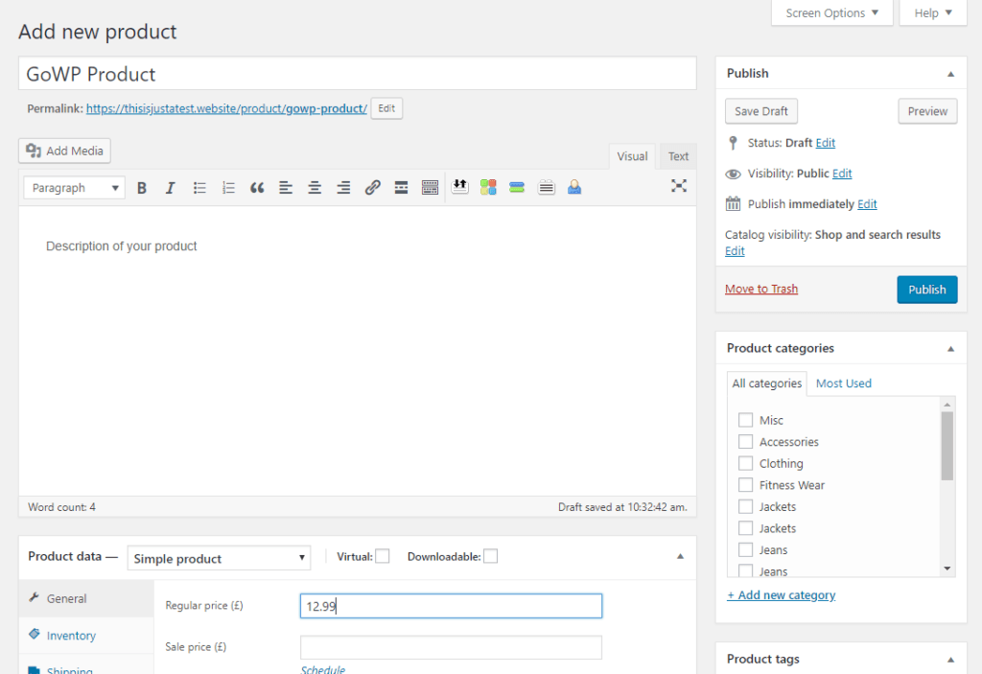Toggle bold formatting in editor toolbar
This screenshot has width=982, height=674.
point(142,187)
